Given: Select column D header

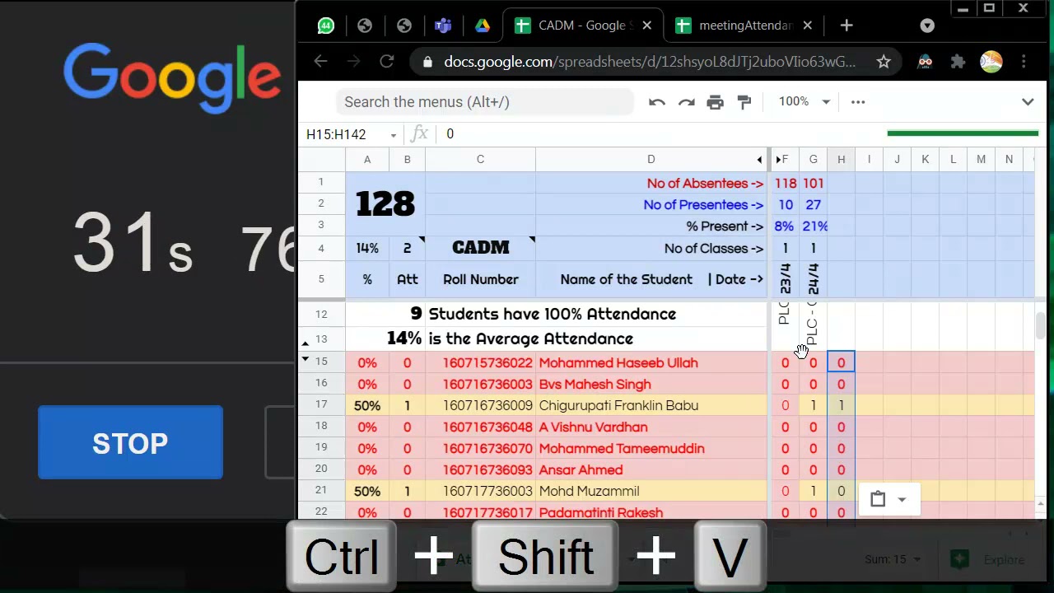Looking at the screenshot, I should 651,159.
